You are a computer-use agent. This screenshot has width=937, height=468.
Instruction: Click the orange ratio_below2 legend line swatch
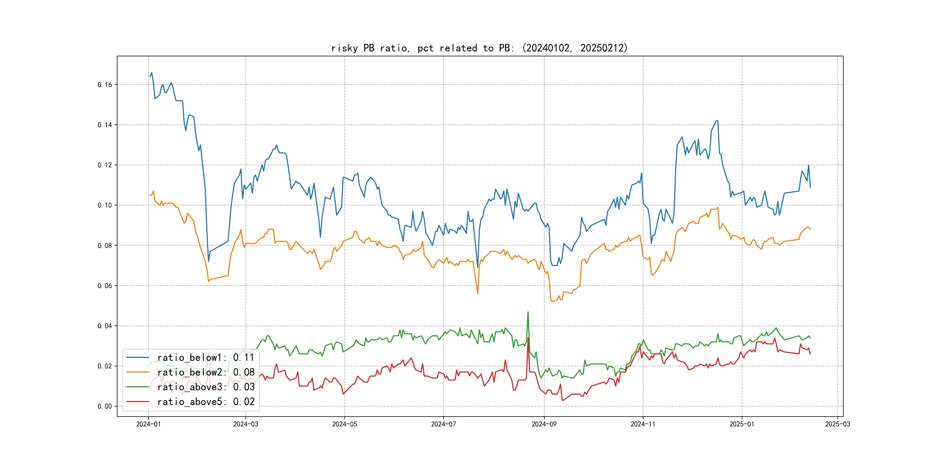coord(137,372)
